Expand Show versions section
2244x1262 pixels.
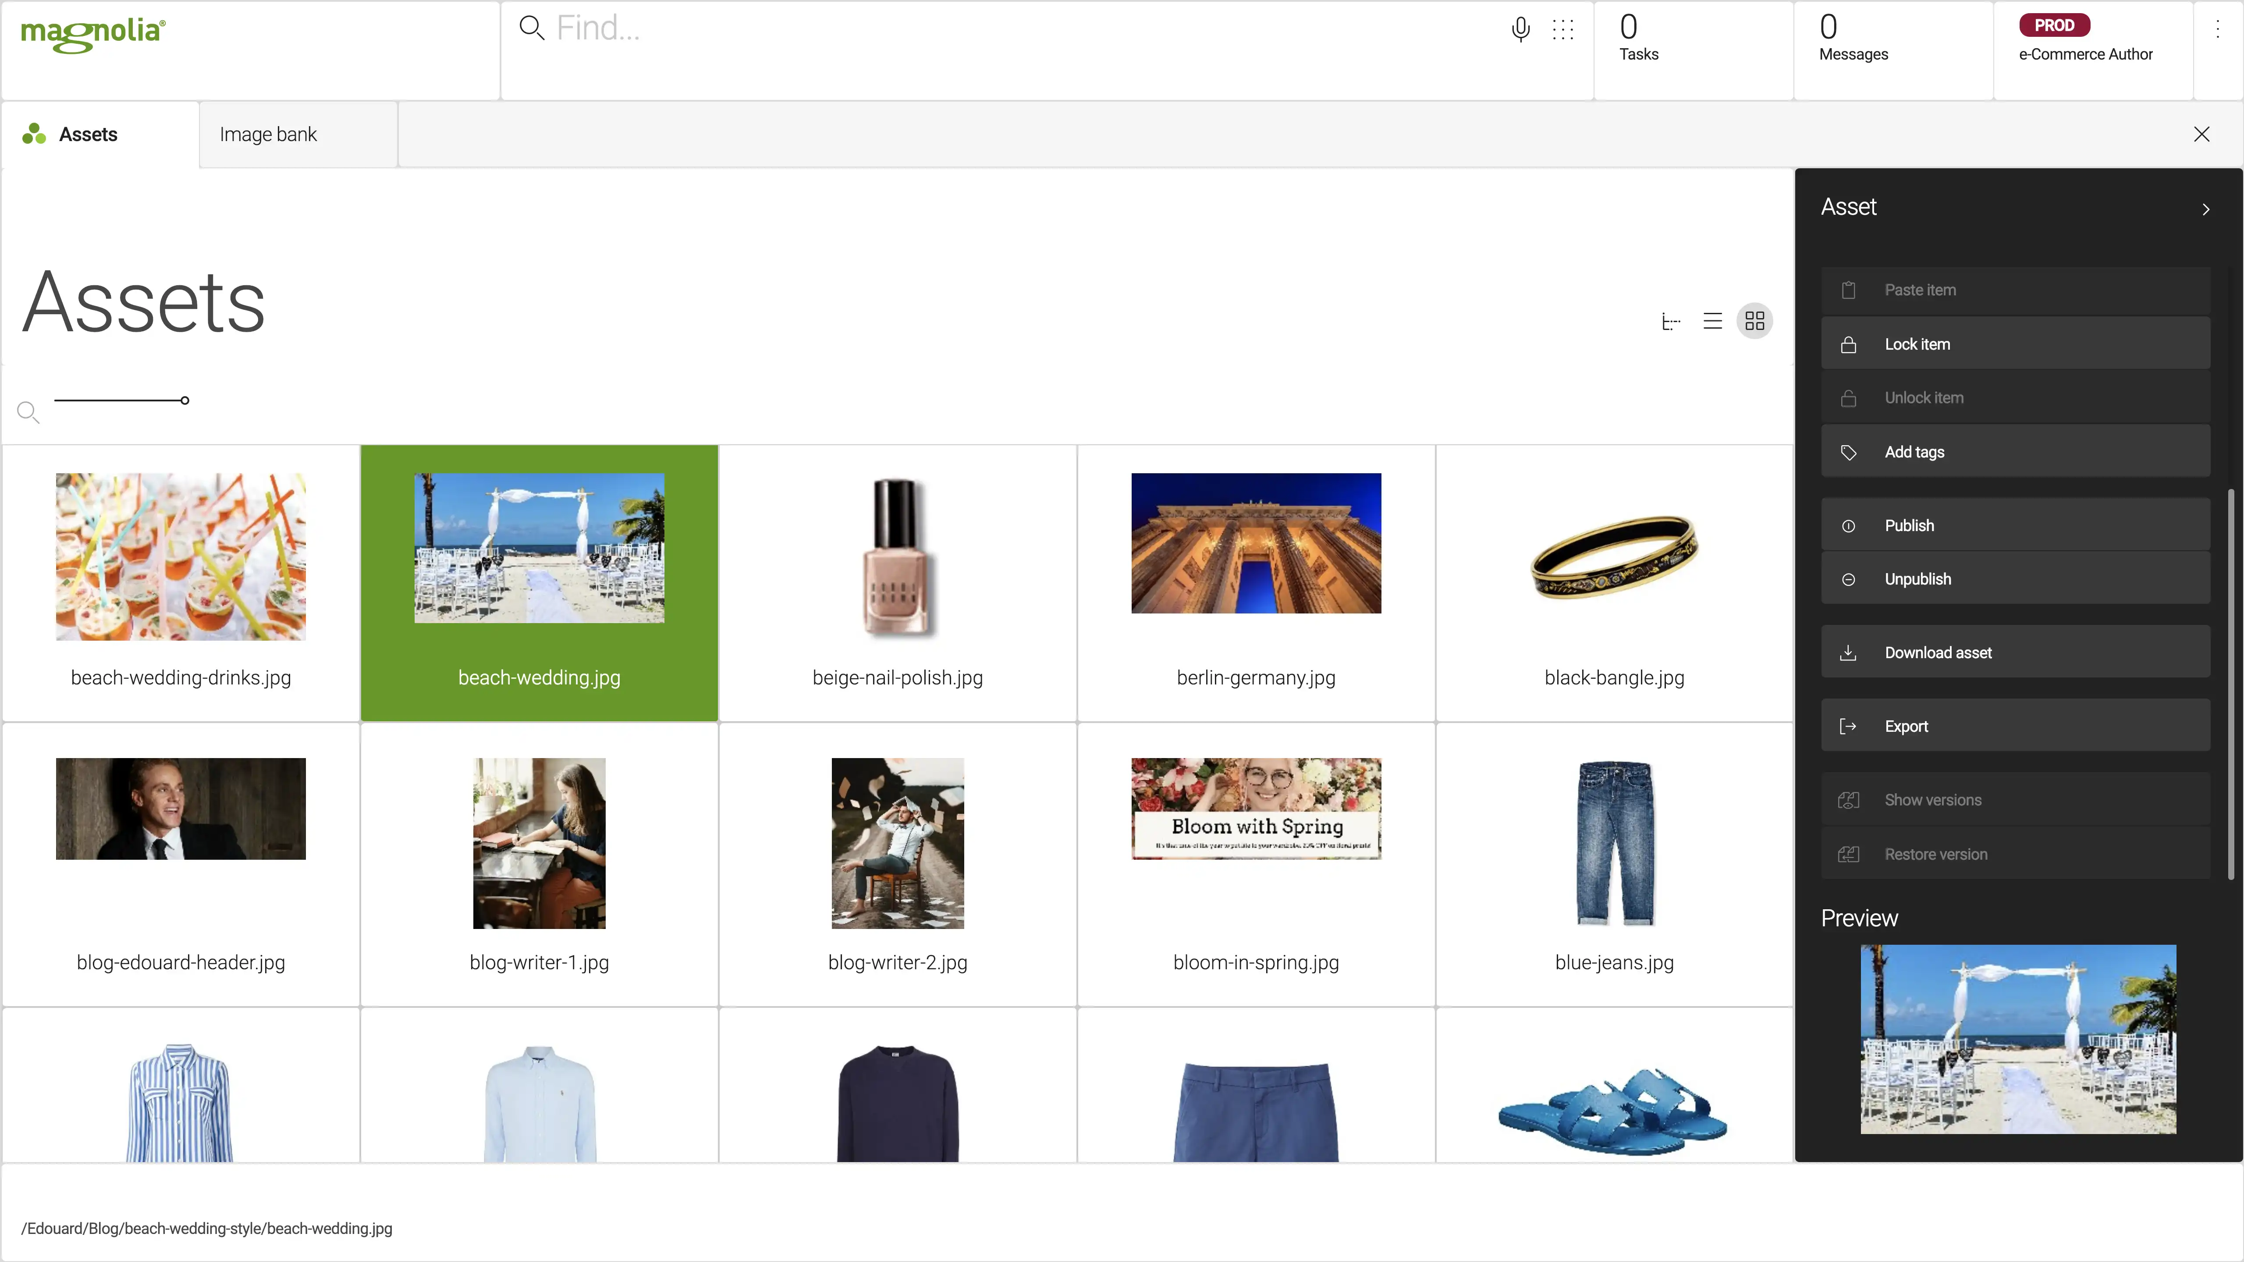coord(1933,798)
